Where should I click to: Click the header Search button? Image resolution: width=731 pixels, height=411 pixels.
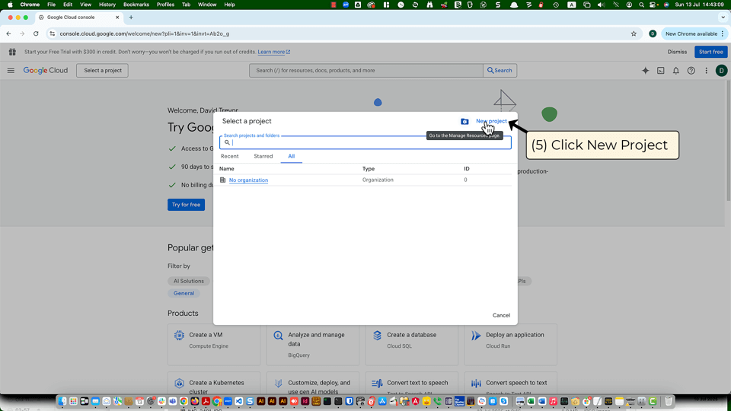pos(500,70)
